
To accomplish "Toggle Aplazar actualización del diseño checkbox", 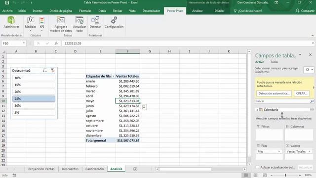I will [x=257, y=167].
